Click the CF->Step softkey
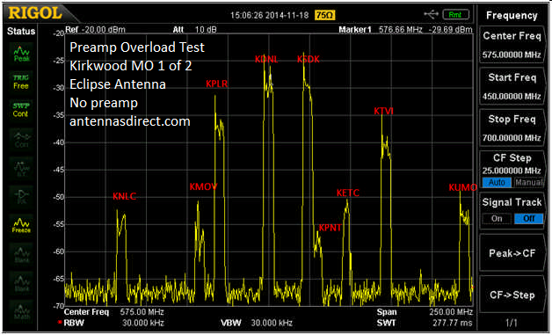 pyautogui.click(x=512, y=295)
